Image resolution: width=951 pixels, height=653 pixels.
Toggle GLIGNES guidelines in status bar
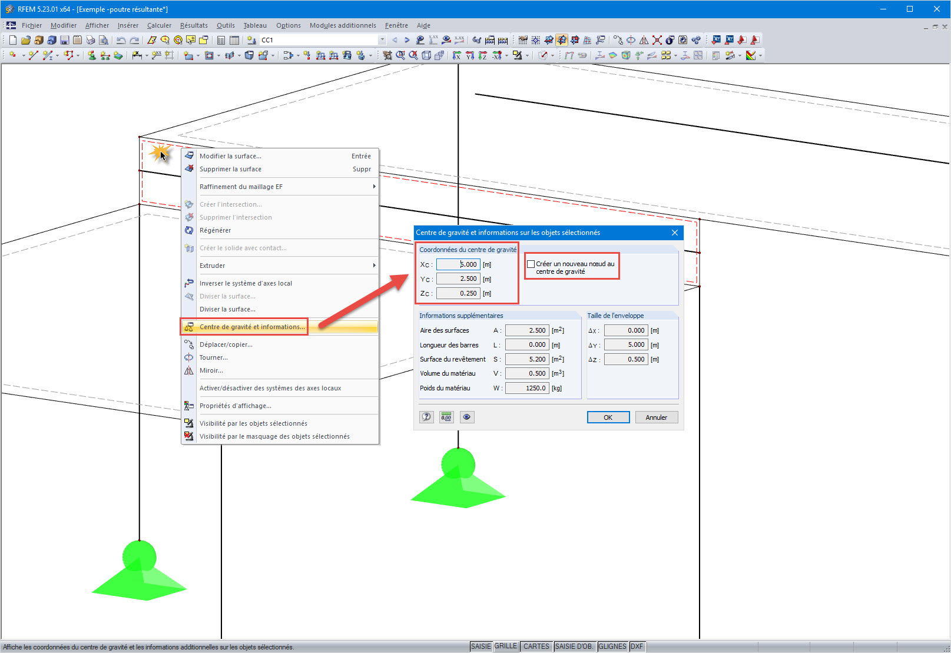tap(612, 647)
